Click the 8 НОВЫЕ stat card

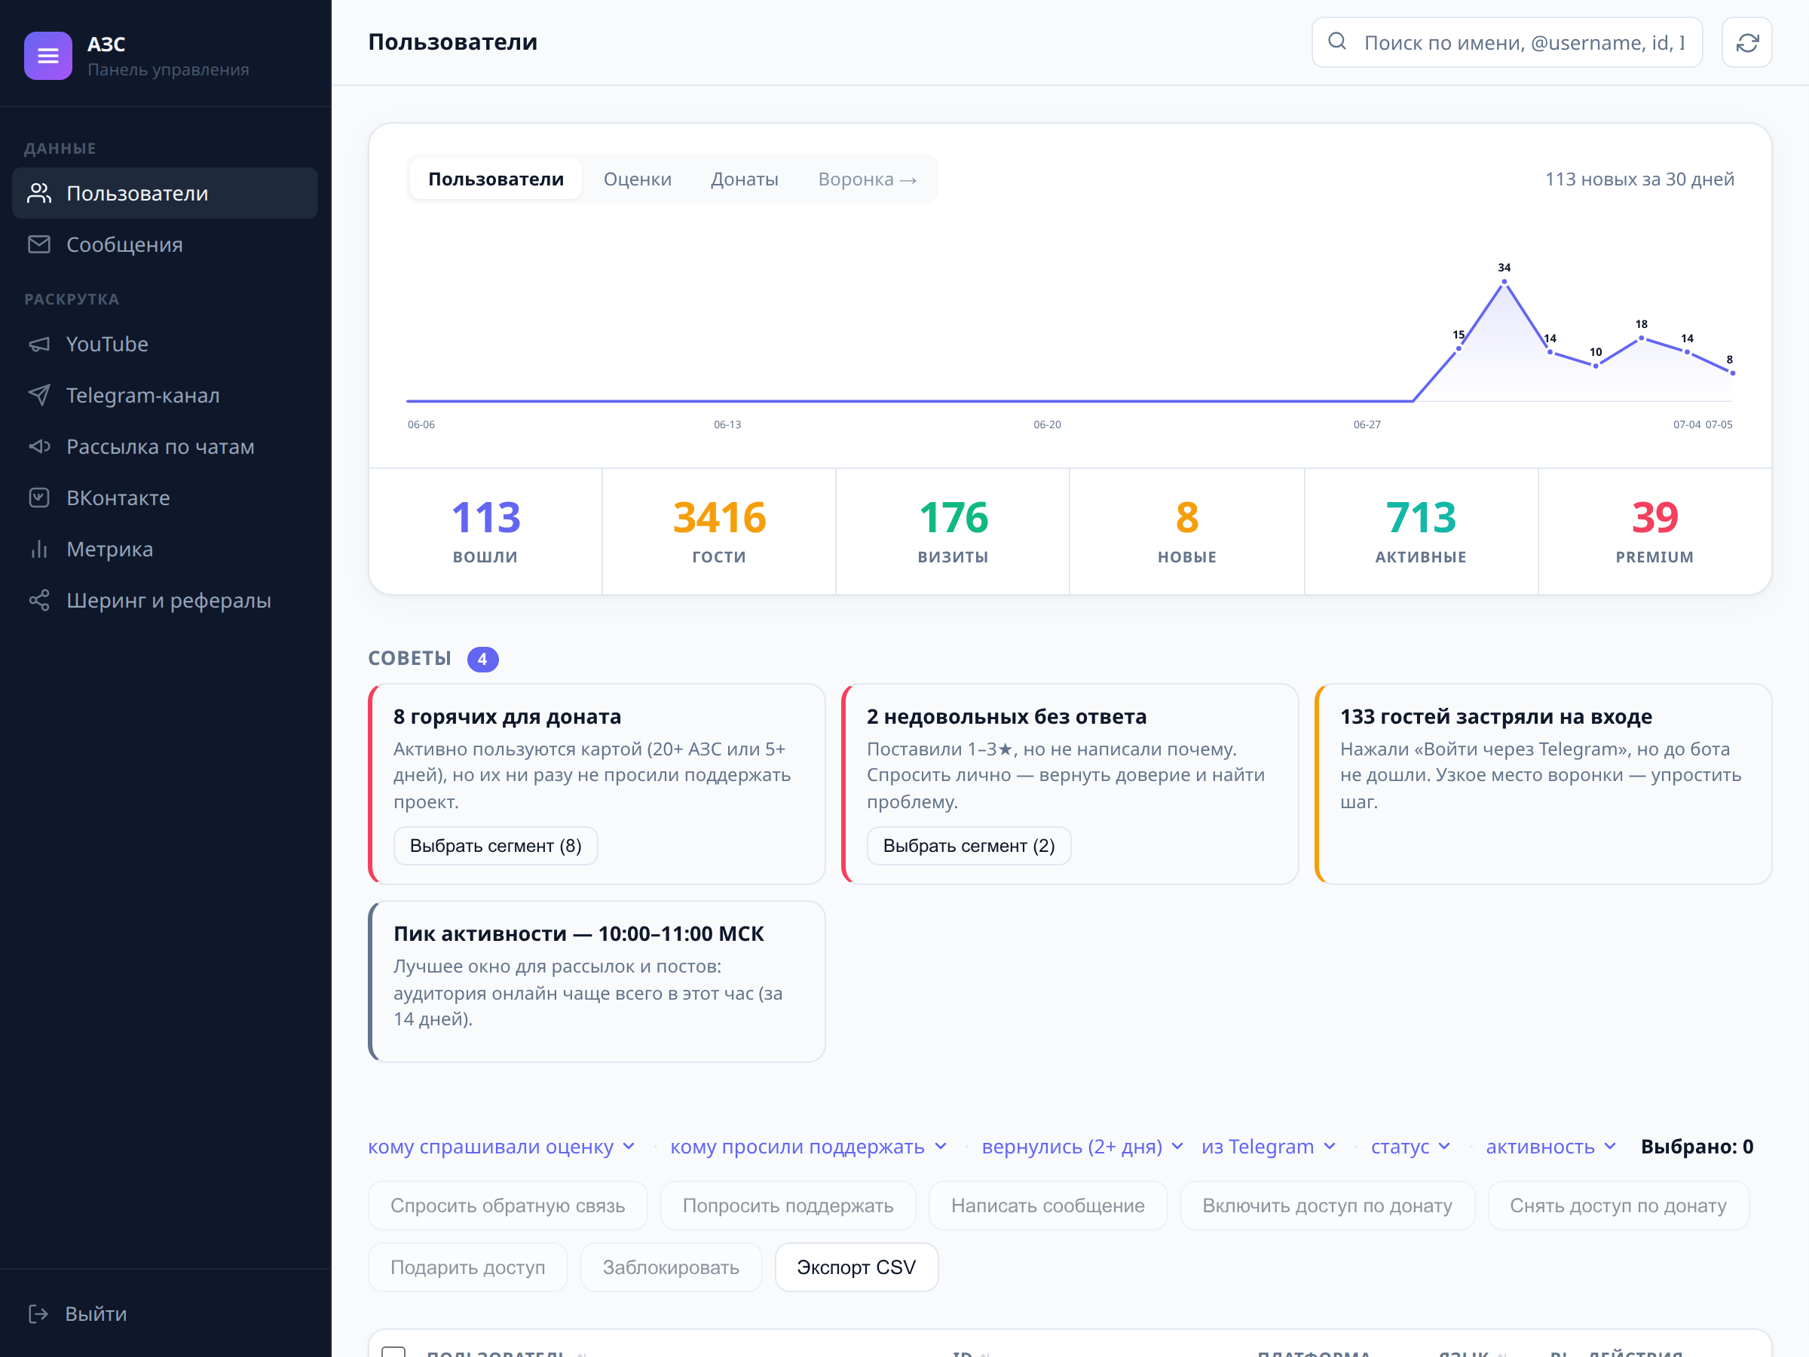[x=1186, y=531]
